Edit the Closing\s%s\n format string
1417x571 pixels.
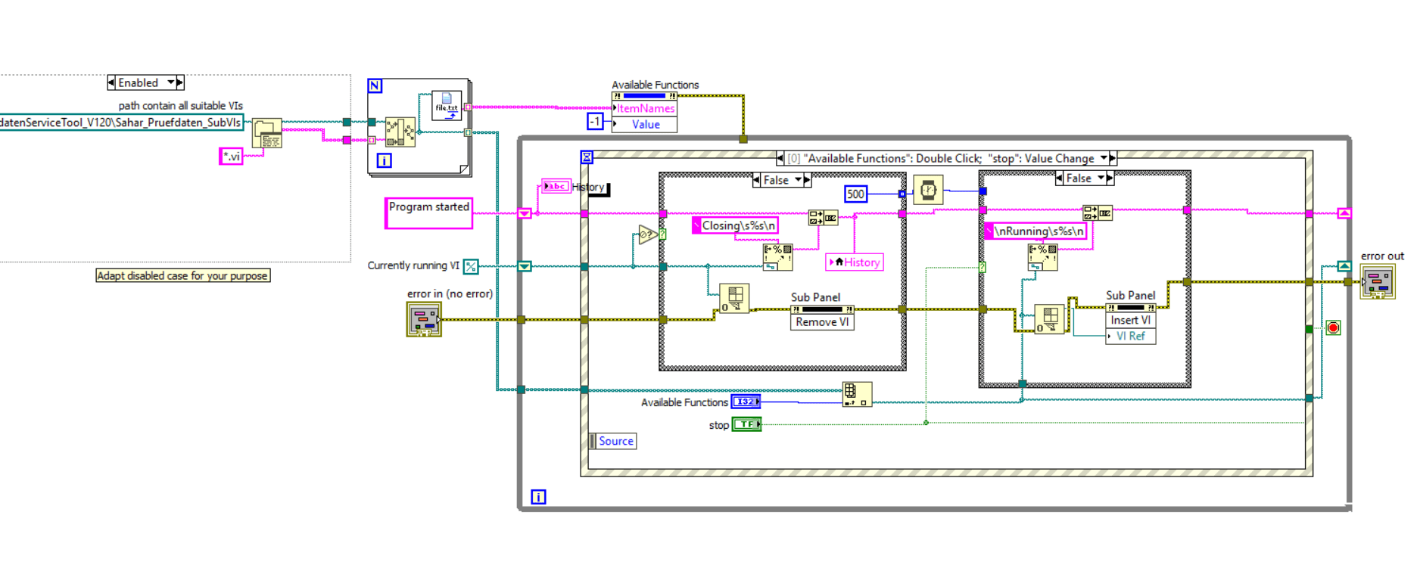point(735,225)
